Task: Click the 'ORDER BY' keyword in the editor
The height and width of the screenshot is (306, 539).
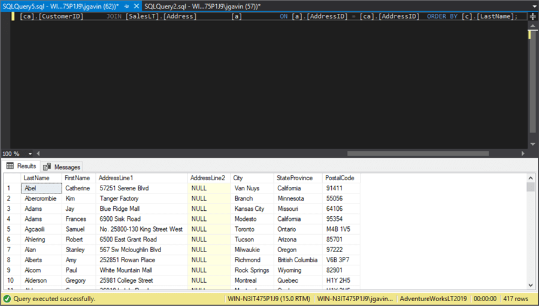Action: click(x=442, y=16)
